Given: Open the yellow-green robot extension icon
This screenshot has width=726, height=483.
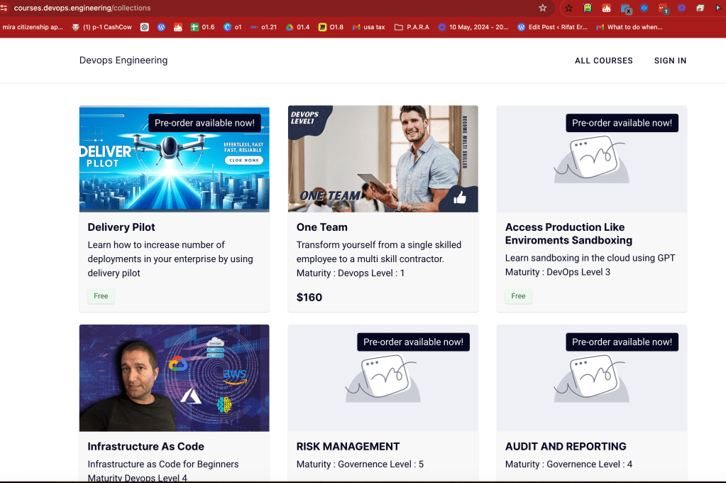Looking at the screenshot, I should tap(588, 8).
